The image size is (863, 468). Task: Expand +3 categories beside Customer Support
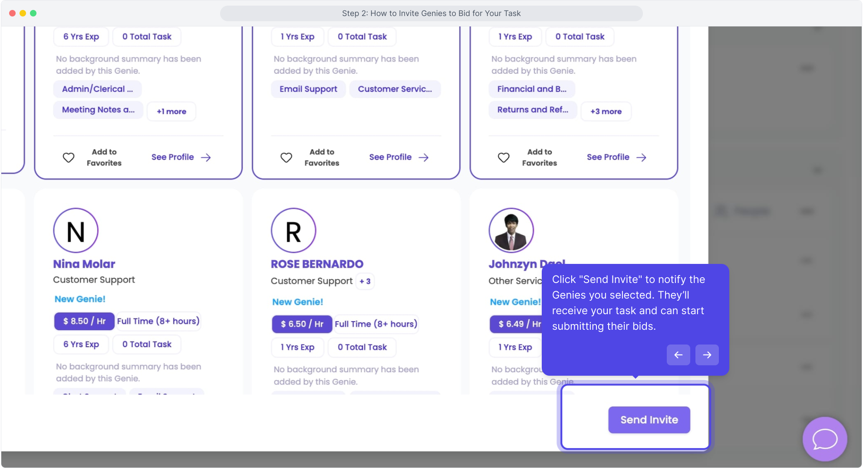point(365,281)
